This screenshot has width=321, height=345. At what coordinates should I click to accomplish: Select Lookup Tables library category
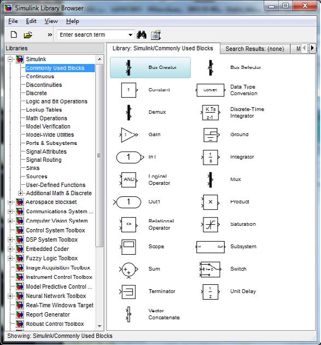[x=44, y=110]
